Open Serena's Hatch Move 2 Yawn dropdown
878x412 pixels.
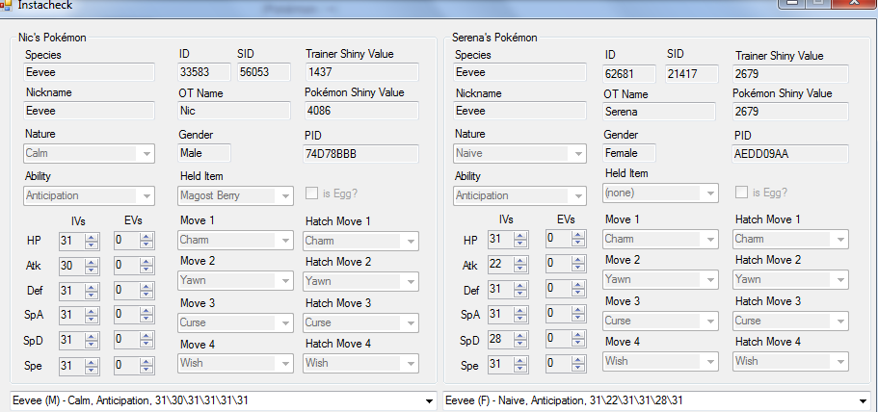pyautogui.click(x=790, y=279)
